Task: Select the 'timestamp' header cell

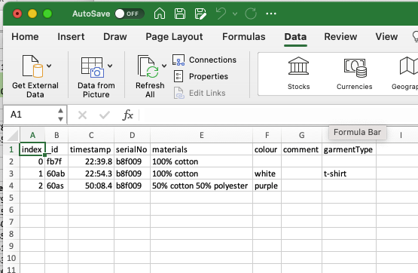Action: (91, 149)
